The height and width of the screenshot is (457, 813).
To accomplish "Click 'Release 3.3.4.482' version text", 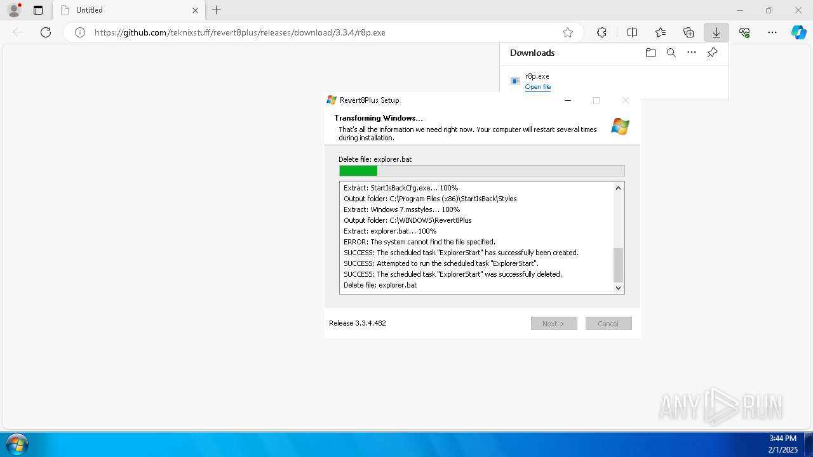I will pyautogui.click(x=358, y=323).
